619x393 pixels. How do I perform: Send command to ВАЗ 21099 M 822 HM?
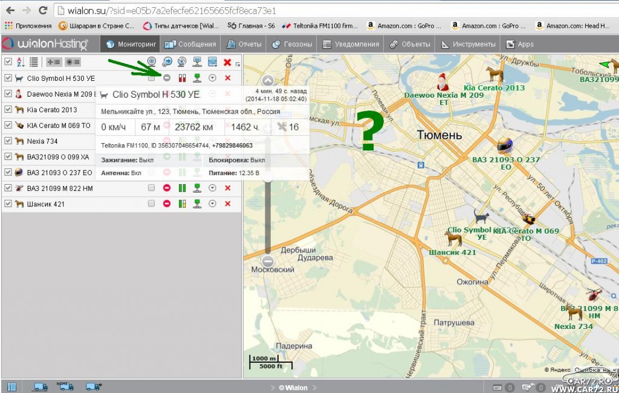click(x=198, y=188)
